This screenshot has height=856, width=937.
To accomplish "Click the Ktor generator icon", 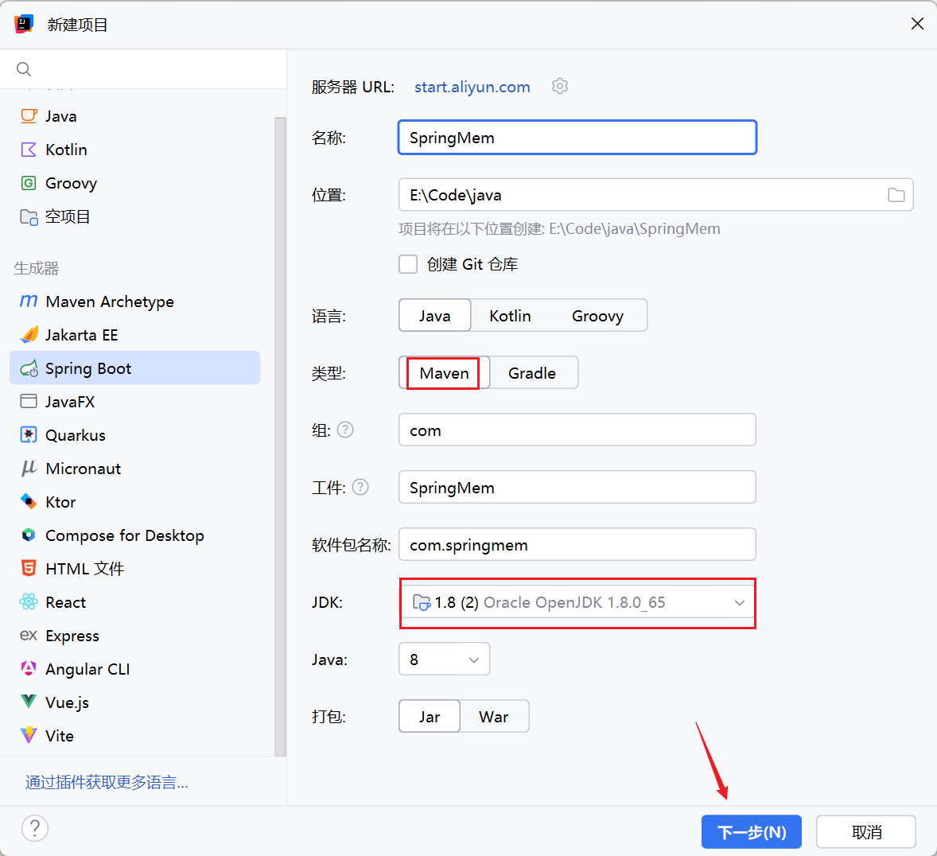I will [x=29, y=501].
